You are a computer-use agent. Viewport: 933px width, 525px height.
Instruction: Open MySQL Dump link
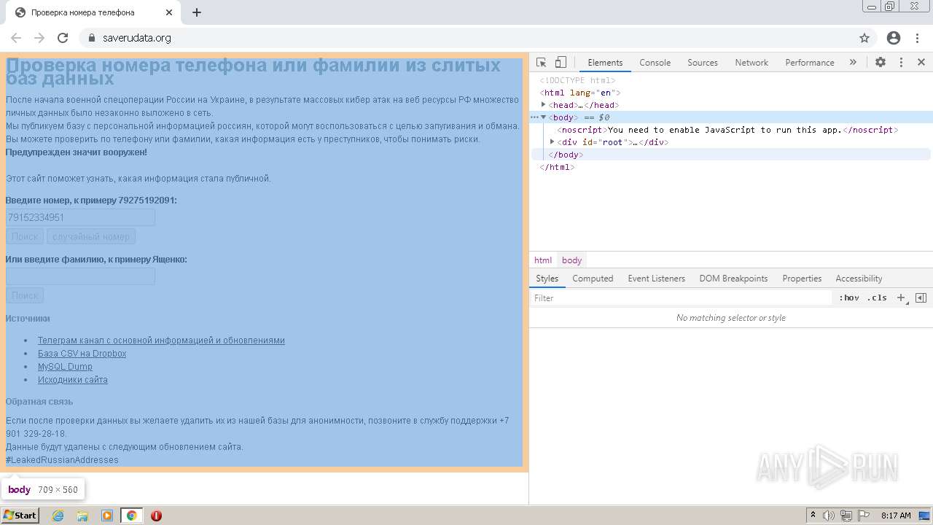[65, 367]
